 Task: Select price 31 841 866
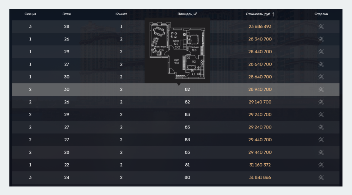tap(260, 177)
